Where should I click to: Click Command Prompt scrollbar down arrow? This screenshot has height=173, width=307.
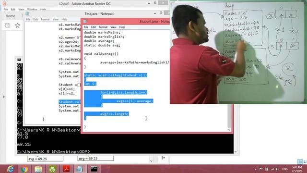236,152
